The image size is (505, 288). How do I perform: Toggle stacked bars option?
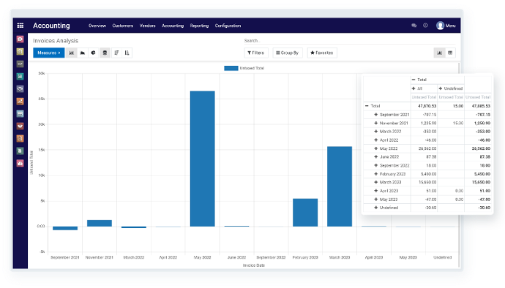coord(105,53)
